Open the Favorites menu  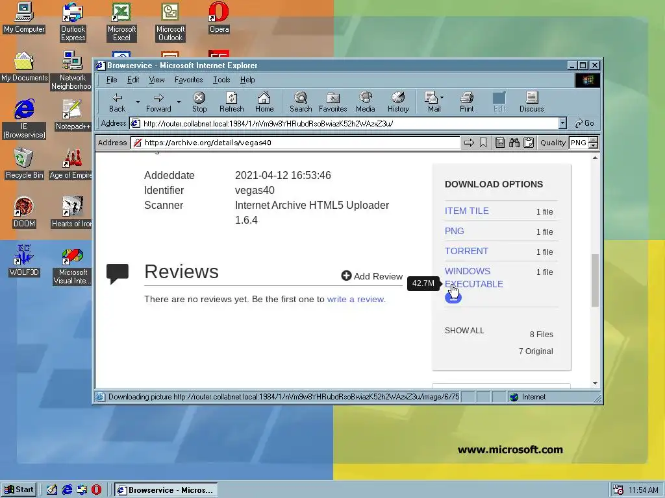coord(189,80)
